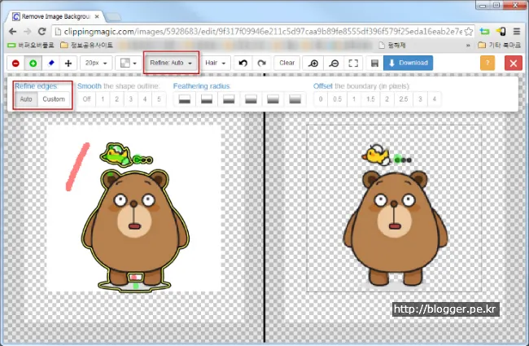The width and height of the screenshot is (529, 346).
Task: Expand the Refine: Auto dropdown
Action: 170,63
